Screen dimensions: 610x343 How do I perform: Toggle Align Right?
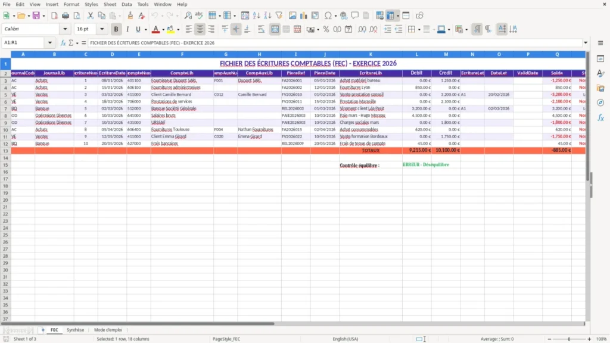point(211,29)
